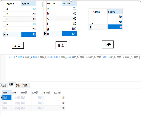Viewport: 141px width, 118px height.
Task: Click the name column header of C table
Action: click(100, 12)
